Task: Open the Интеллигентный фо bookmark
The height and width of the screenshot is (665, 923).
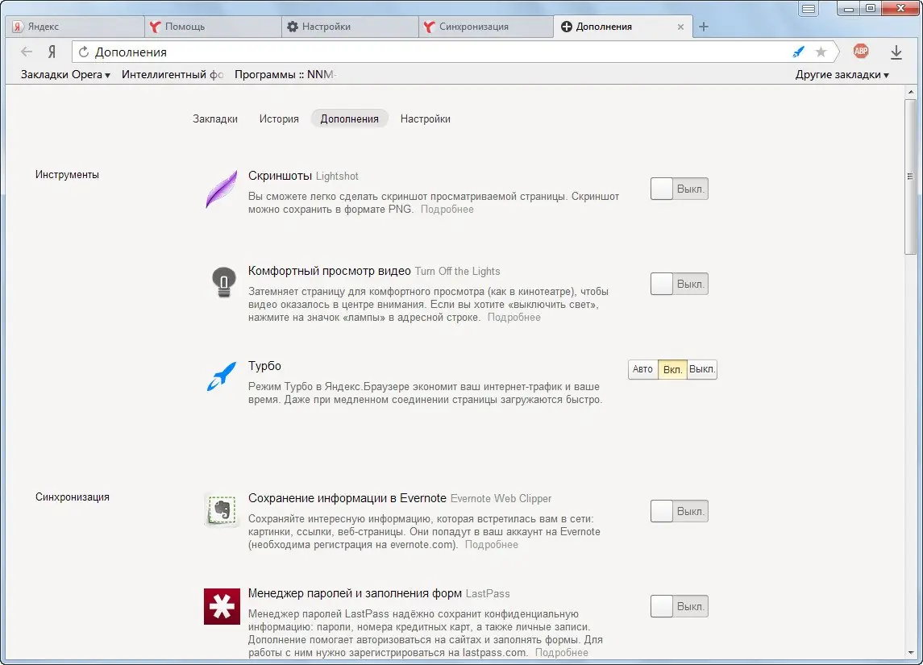Action: click(173, 75)
